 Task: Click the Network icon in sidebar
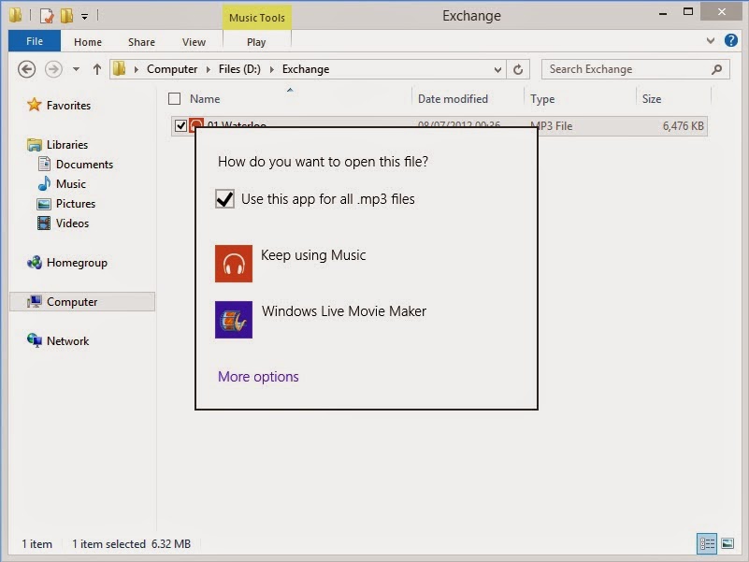(35, 340)
